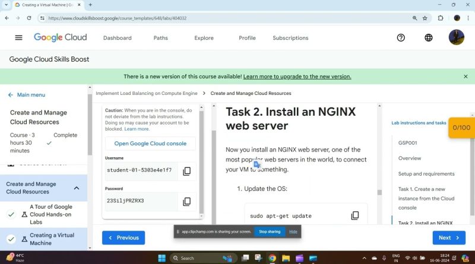Open the browser extensions icon
The width and height of the screenshot is (475, 264).
click(441, 18)
